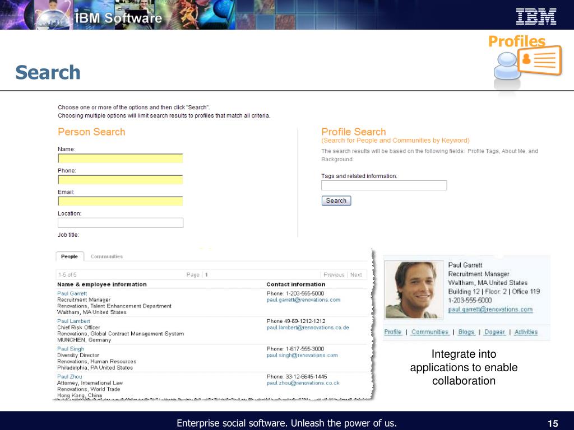This screenshot has height=430, width=574.
Task: Click 'Chief Risk Officer' text
Action: click(78, 328)
